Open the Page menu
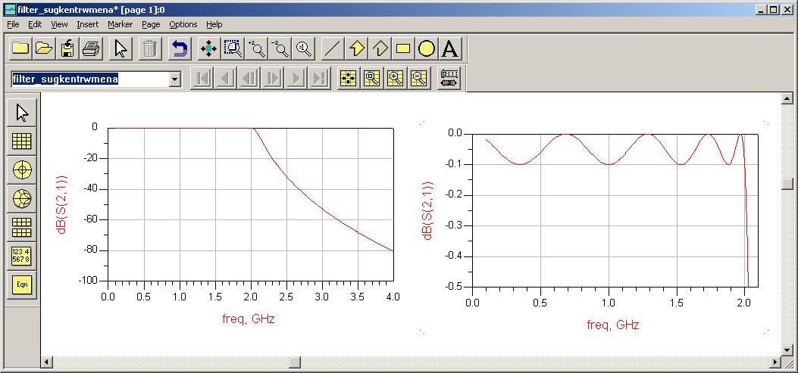 click(x=151, y=24)
